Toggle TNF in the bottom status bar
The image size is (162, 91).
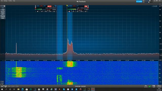(x=9, y=86)
